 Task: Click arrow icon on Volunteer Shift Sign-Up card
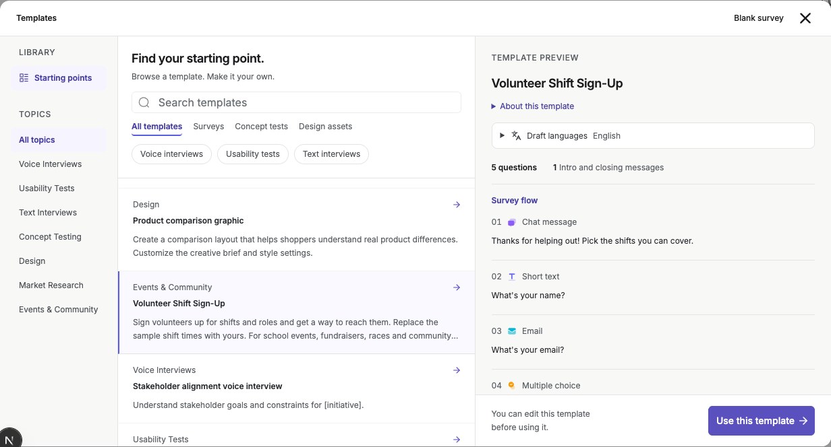tap(457, 287)
